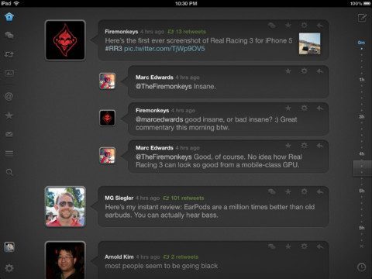Open the Home timeline icon

(9, 17)
